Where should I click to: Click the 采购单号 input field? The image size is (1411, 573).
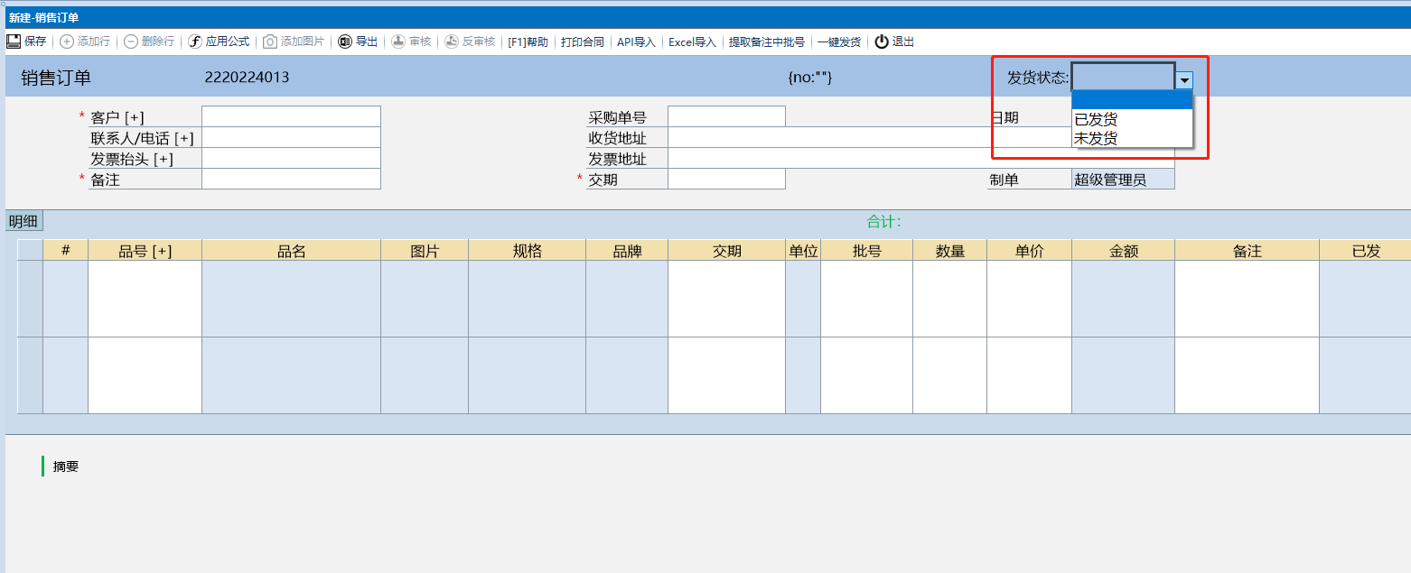point(726,116)
